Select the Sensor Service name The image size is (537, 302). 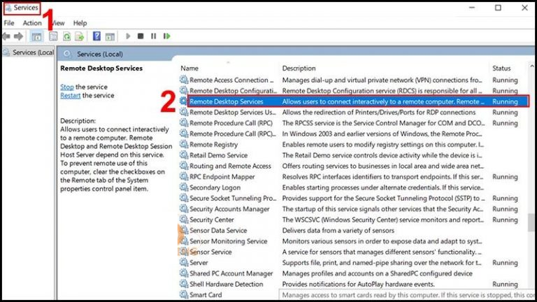pyautogui.click(x=210, y=252)
